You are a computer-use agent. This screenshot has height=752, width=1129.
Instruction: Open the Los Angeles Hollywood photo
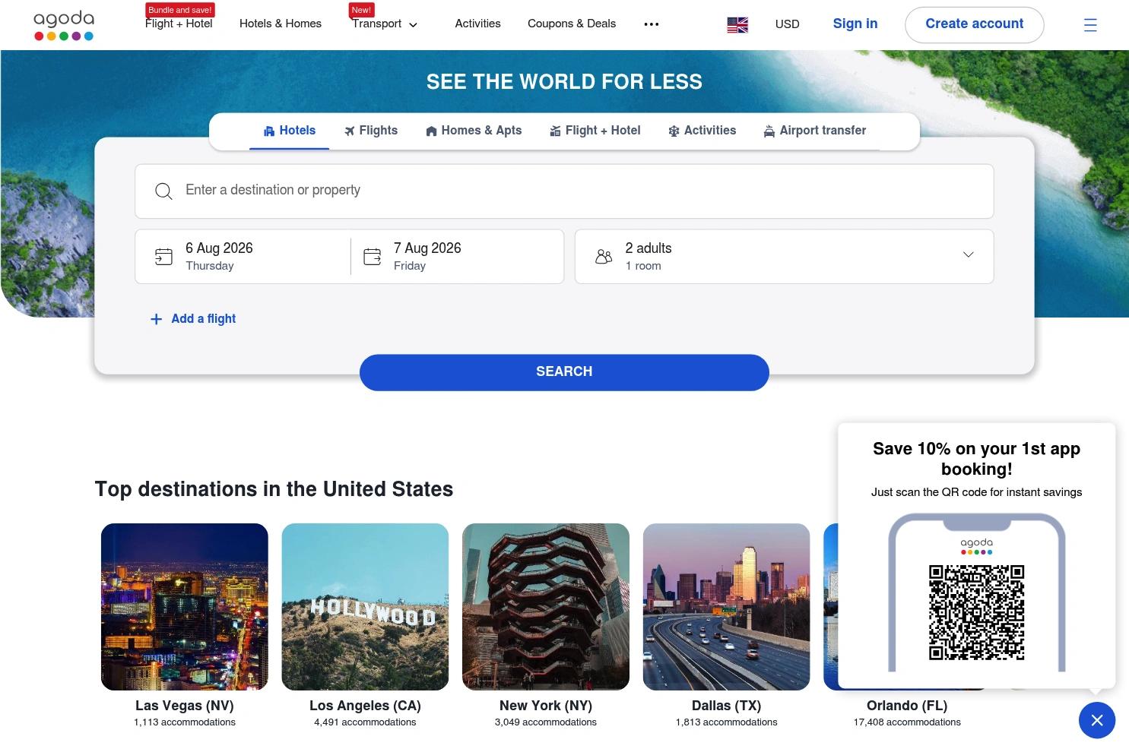[x=365, y=607]
